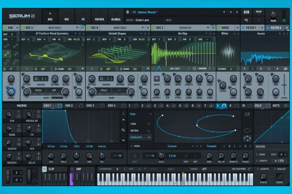Open the Reverb filter type dropdown

(x=280, y=33)
